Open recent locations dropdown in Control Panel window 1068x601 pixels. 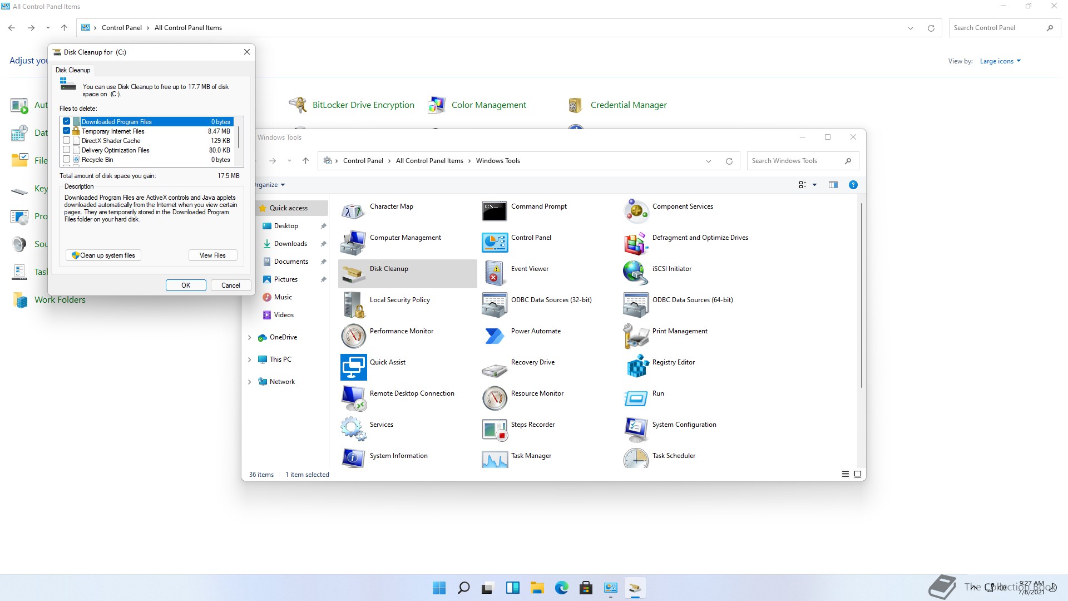click(x=48, y=28)
